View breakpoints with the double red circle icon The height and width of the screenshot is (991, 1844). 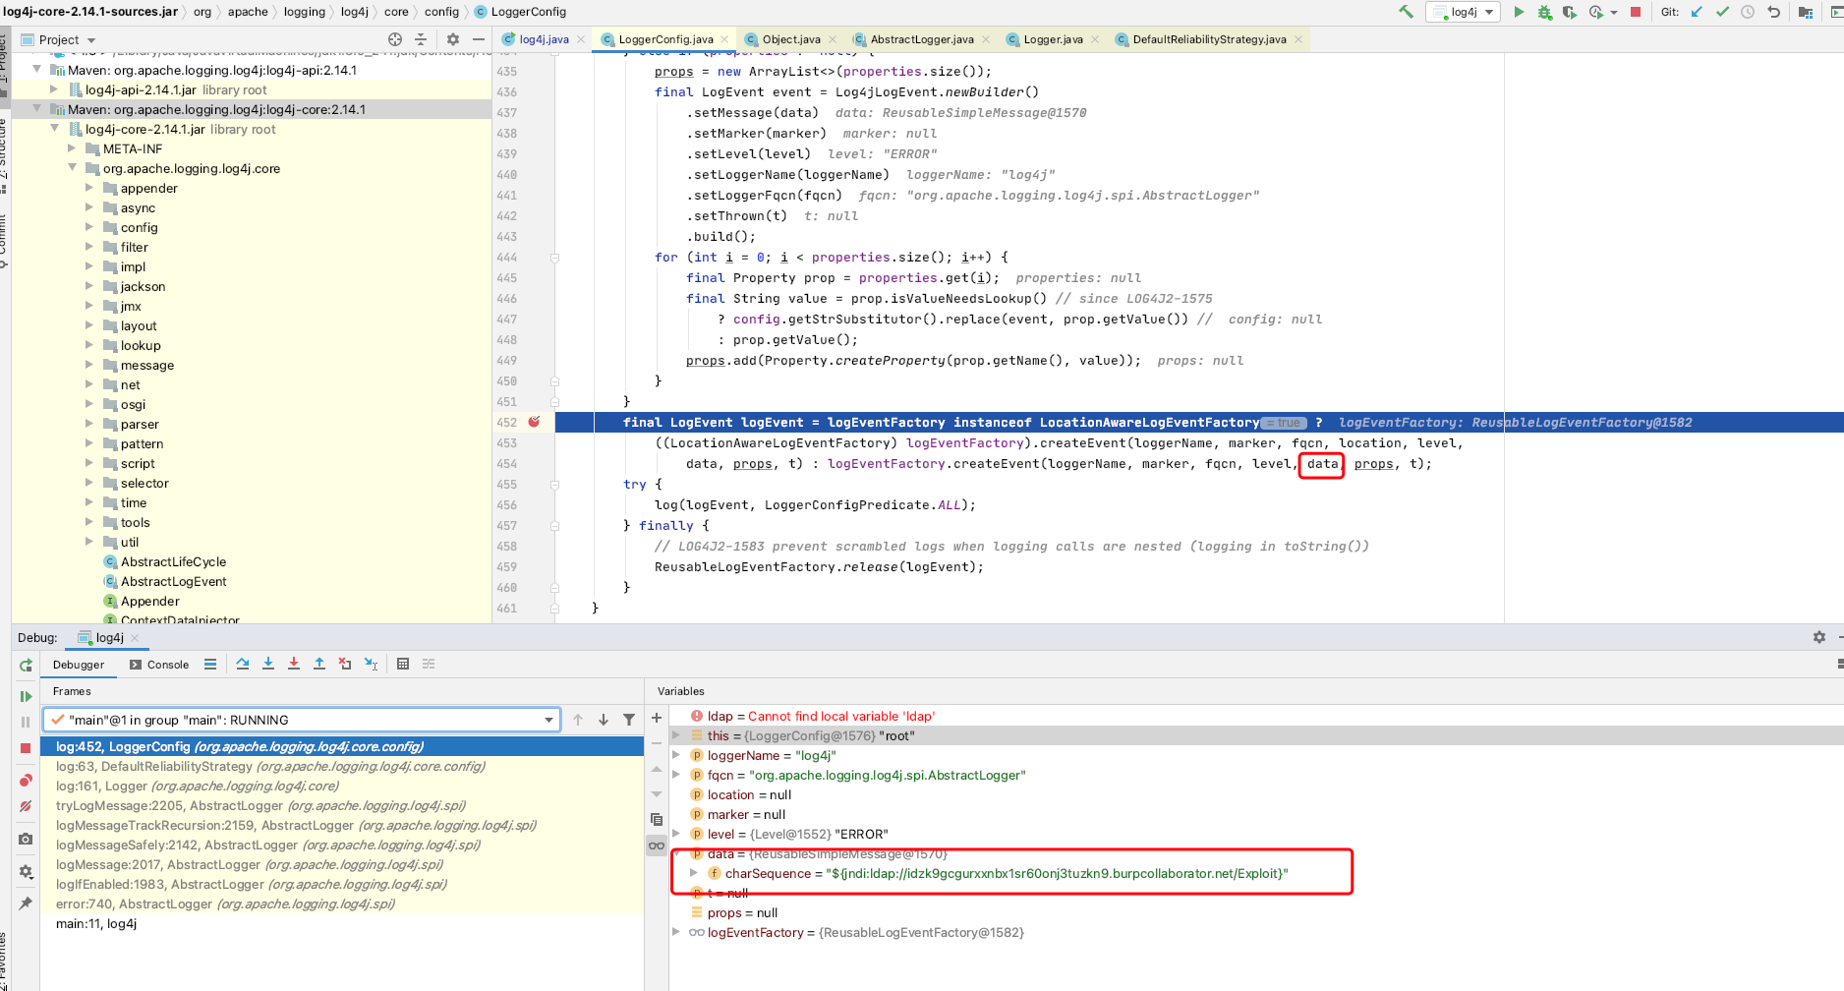pyautogui.click(x=26, y=781)
